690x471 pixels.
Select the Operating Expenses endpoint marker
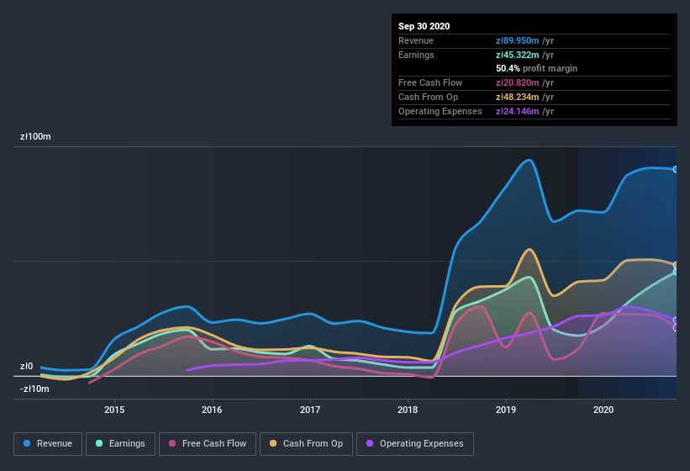click(x=676, y=320)
